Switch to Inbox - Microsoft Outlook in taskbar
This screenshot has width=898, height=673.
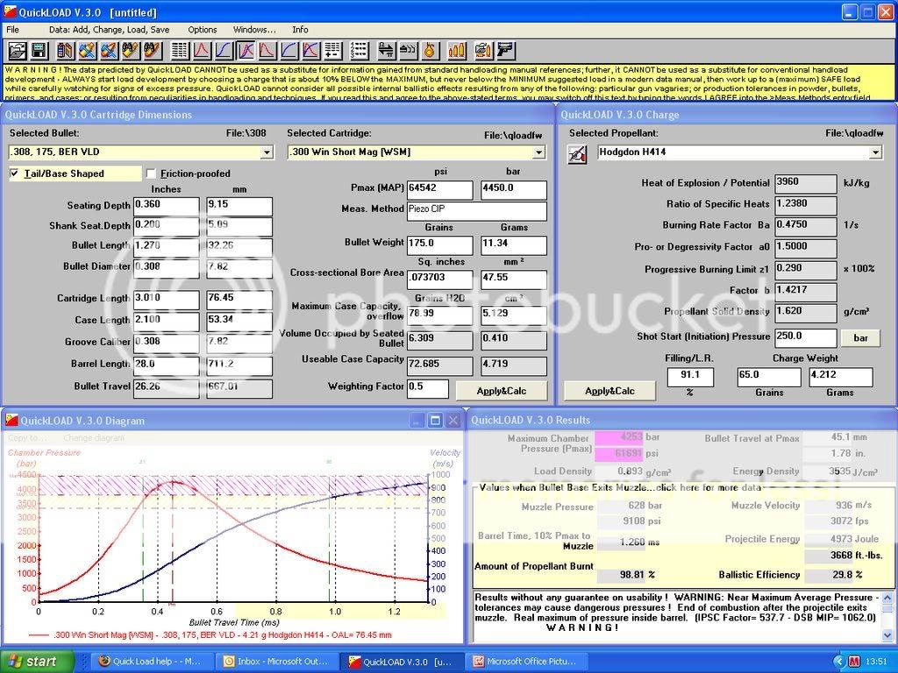(x=275, y=662)
